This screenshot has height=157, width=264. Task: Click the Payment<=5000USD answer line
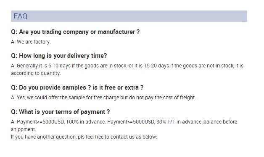click(x=124, y=121)
